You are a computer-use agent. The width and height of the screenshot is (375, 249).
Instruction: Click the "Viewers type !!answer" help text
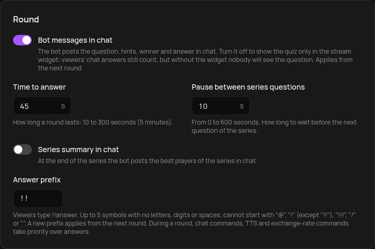coord(184,223)
